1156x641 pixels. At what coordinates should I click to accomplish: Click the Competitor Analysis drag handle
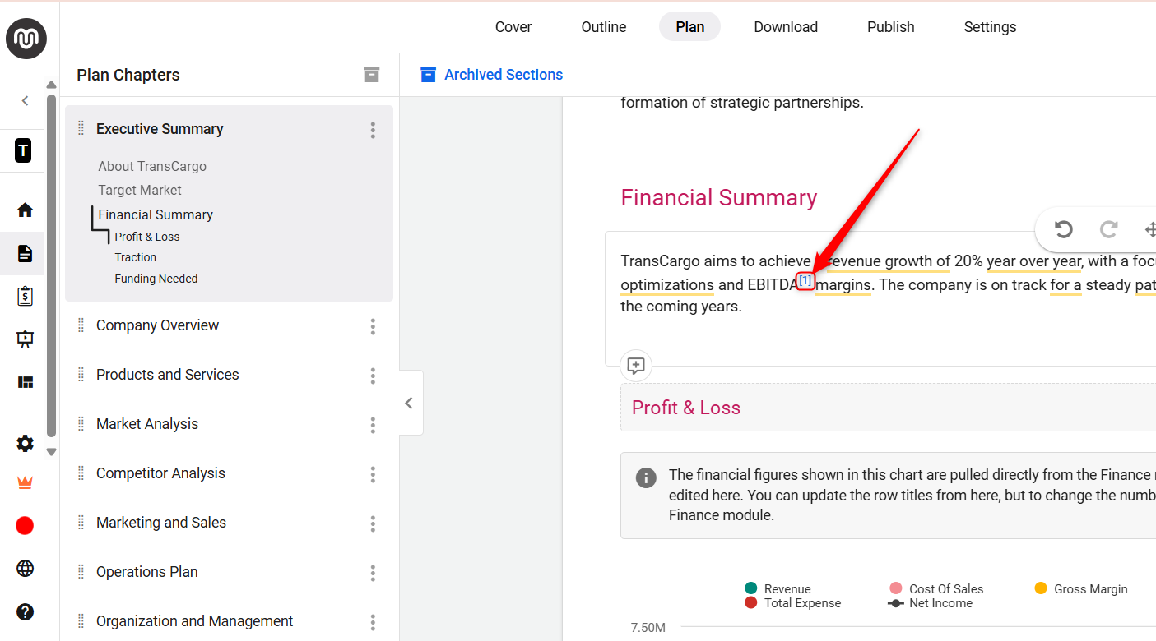click(x=81, y=473)
